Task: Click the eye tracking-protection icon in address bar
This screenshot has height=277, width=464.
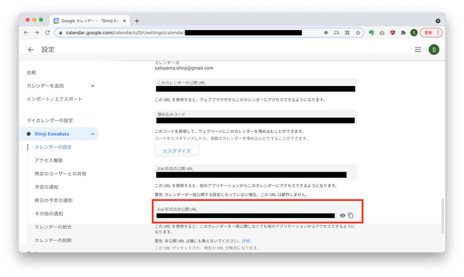Action: coord(326,33)
